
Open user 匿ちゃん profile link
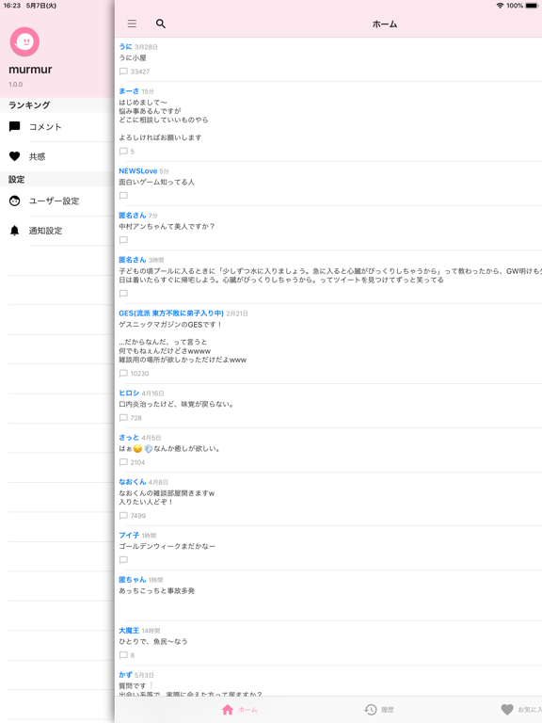(x=133, y=580)
